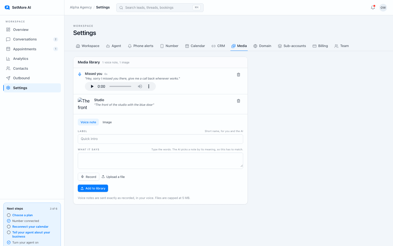Click the Studio image thumbnail
The height and width of the screenshot is (246, 393).
[x=84, y=104]
